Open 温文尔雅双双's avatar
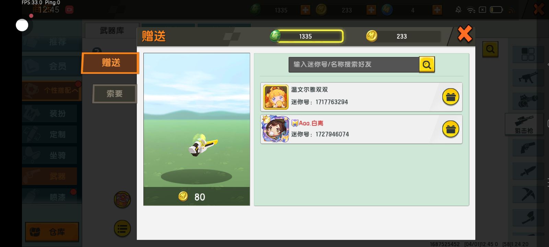 tap(276, 97)
